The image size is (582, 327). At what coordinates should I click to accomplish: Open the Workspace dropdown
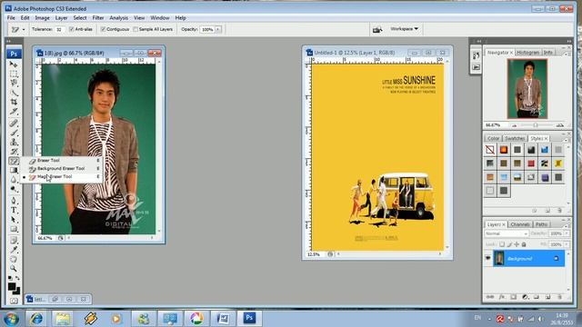click(404, 28)
